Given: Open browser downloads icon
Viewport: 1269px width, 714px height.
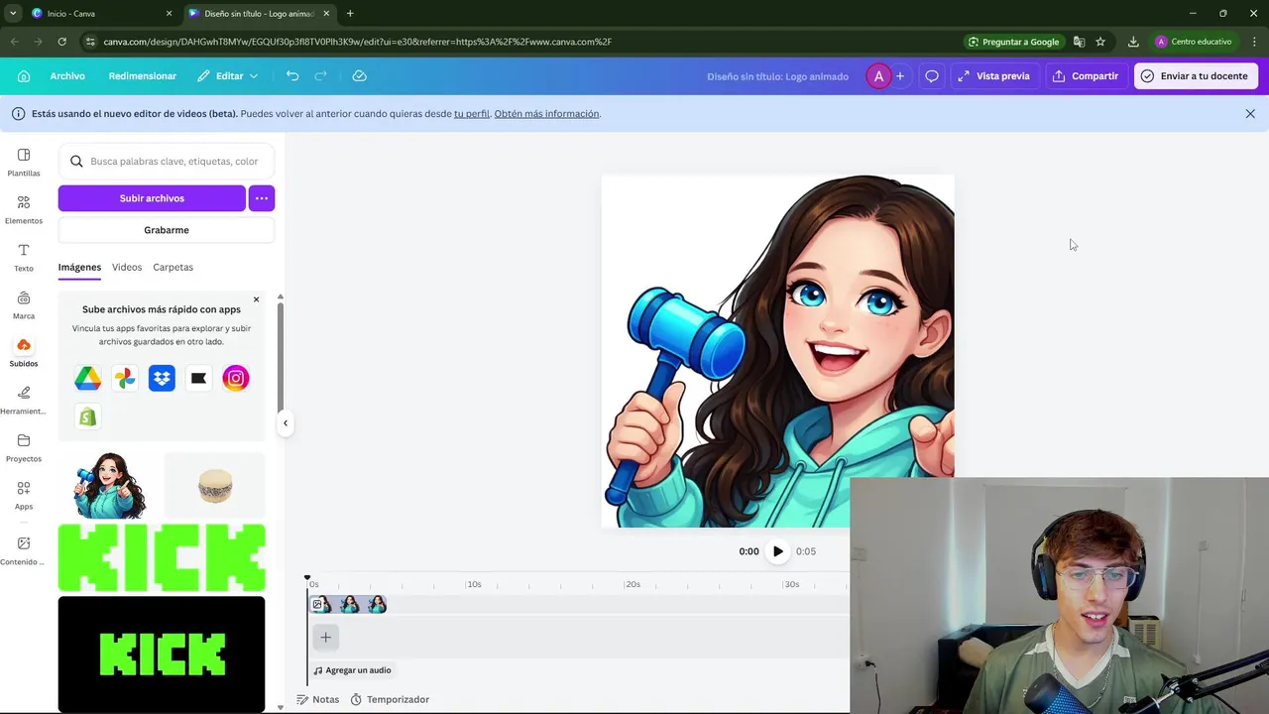Looking at the screenshot, I should 1133,42.
